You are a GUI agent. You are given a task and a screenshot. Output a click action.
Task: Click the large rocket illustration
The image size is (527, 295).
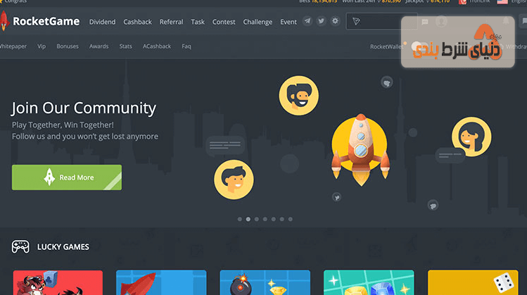pos(360,150)
